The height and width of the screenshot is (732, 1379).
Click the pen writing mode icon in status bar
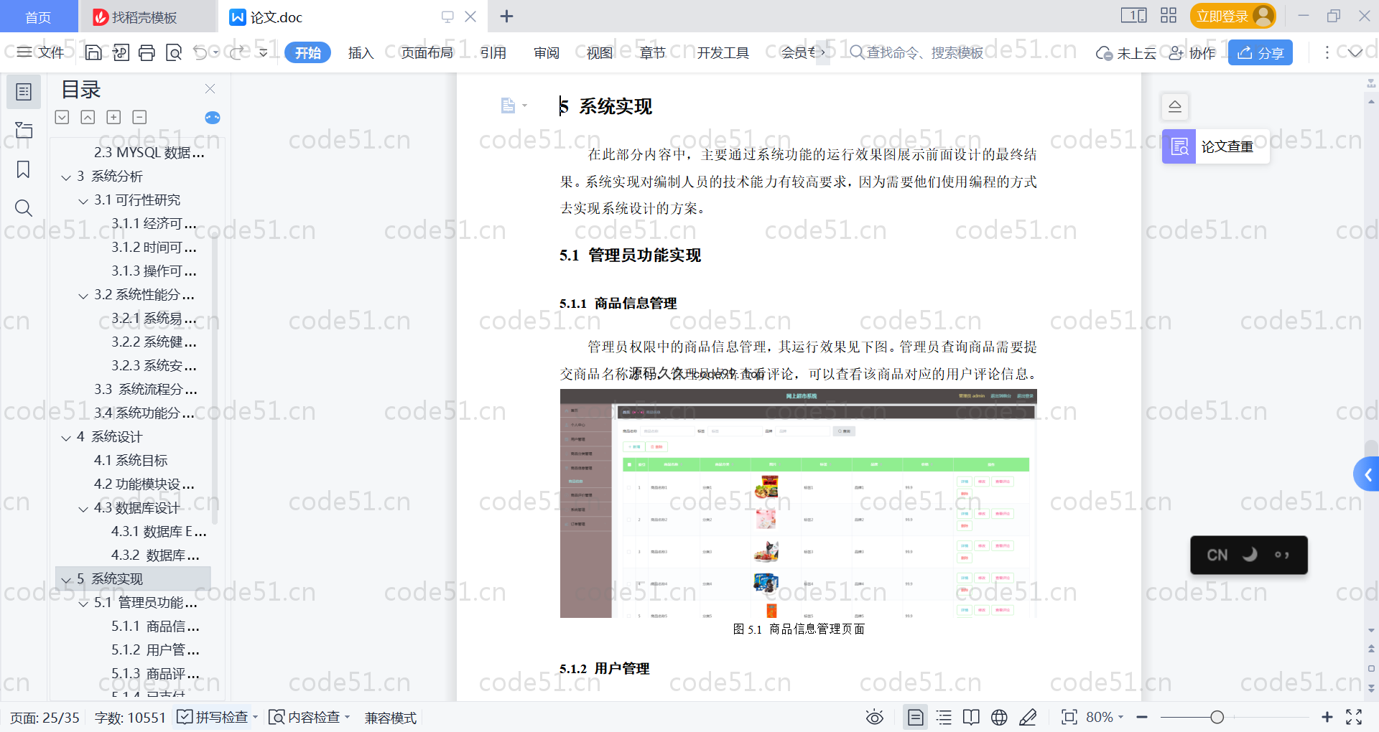tap(1028, 717)
